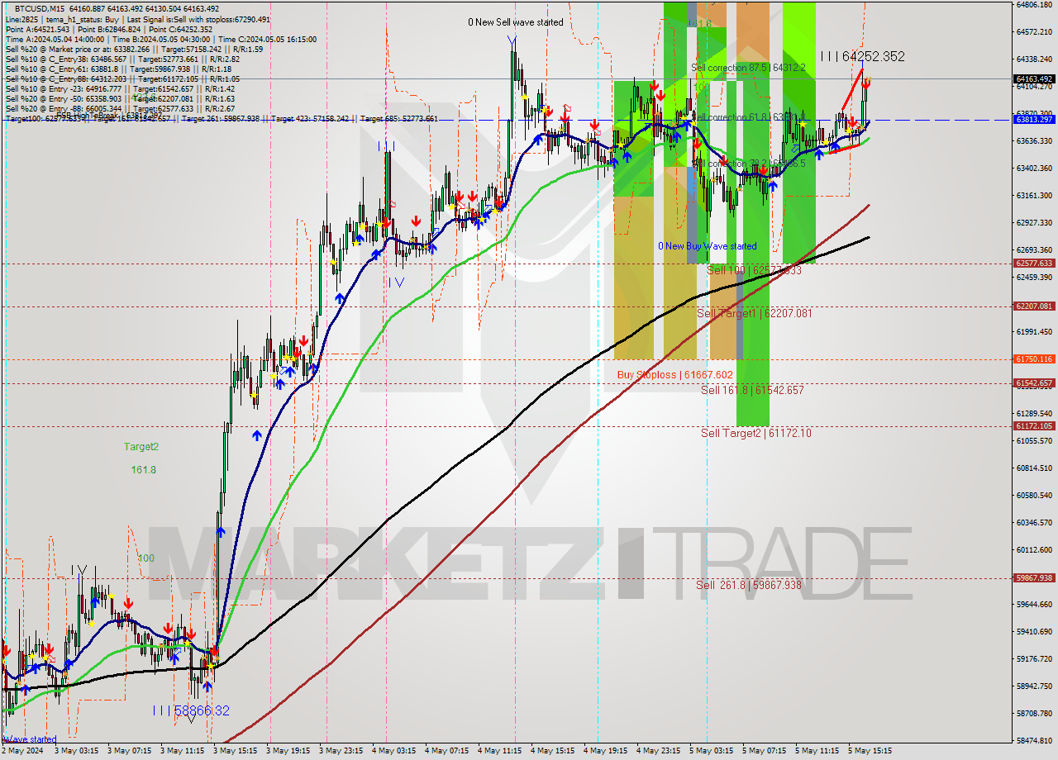Select the 'Sell correction 87.5 | 64312.2' label
1058x760 pixels.
click(x=748, y=68)
